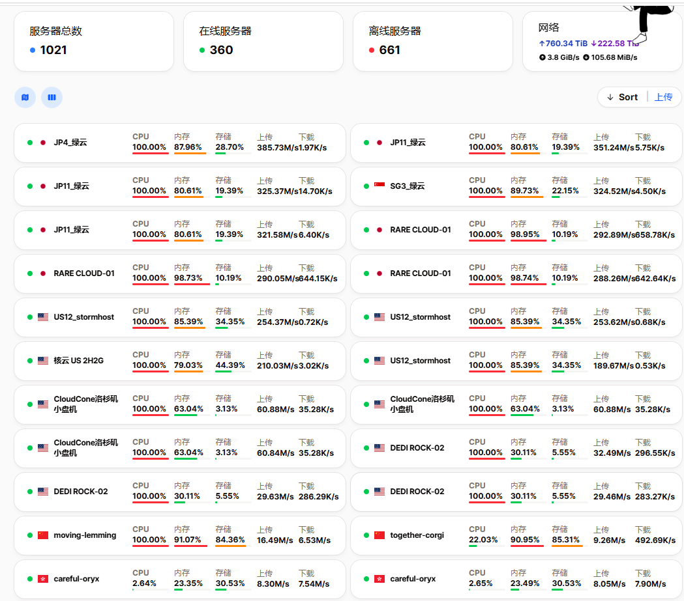Click the red dot beside 661
The width and height of the screenshot is (684, 601).
click(x=372, y=50)
